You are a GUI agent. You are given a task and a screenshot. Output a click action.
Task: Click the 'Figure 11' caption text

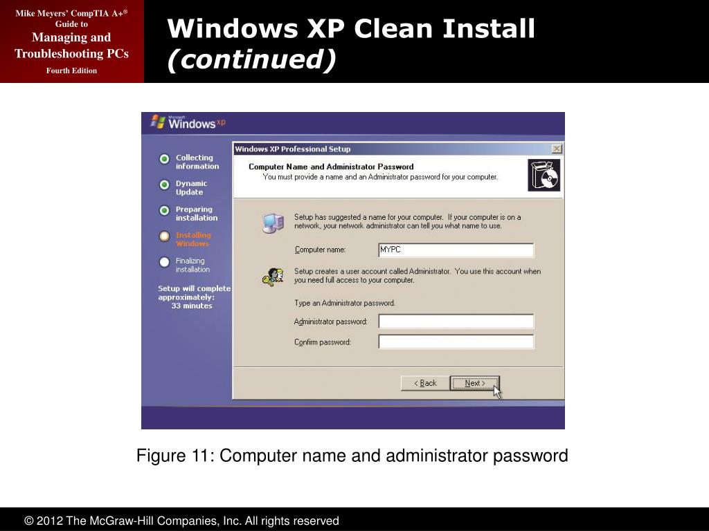352,456
